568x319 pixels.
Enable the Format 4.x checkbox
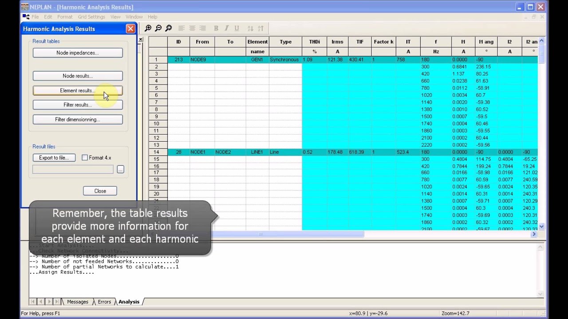point(85,158)
